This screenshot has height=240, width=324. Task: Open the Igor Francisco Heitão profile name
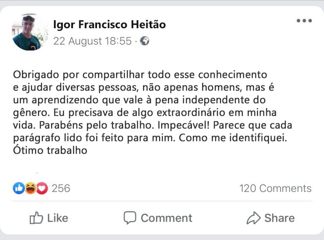point(109,25)
